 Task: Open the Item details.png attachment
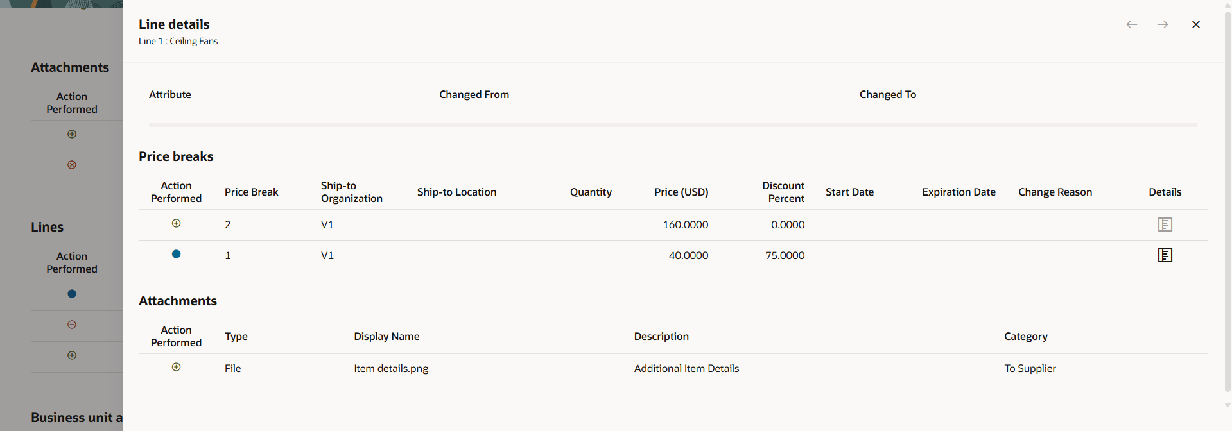click(x=391, y=368)
